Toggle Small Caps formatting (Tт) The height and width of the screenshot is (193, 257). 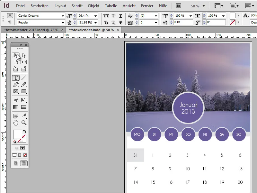click(106, 23)
